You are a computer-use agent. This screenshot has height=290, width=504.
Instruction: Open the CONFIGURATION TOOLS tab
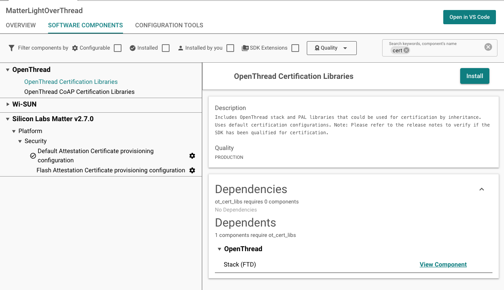[169, 25]
